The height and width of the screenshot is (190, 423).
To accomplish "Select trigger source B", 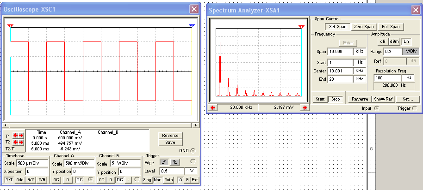I will (x=187, y=180).
